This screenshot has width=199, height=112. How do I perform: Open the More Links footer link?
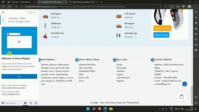tap(84, 77)
